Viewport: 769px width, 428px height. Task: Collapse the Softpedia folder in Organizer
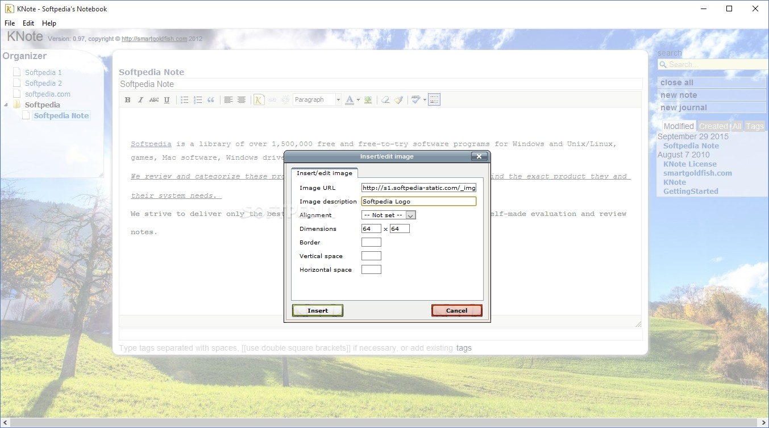pos(6,105)
